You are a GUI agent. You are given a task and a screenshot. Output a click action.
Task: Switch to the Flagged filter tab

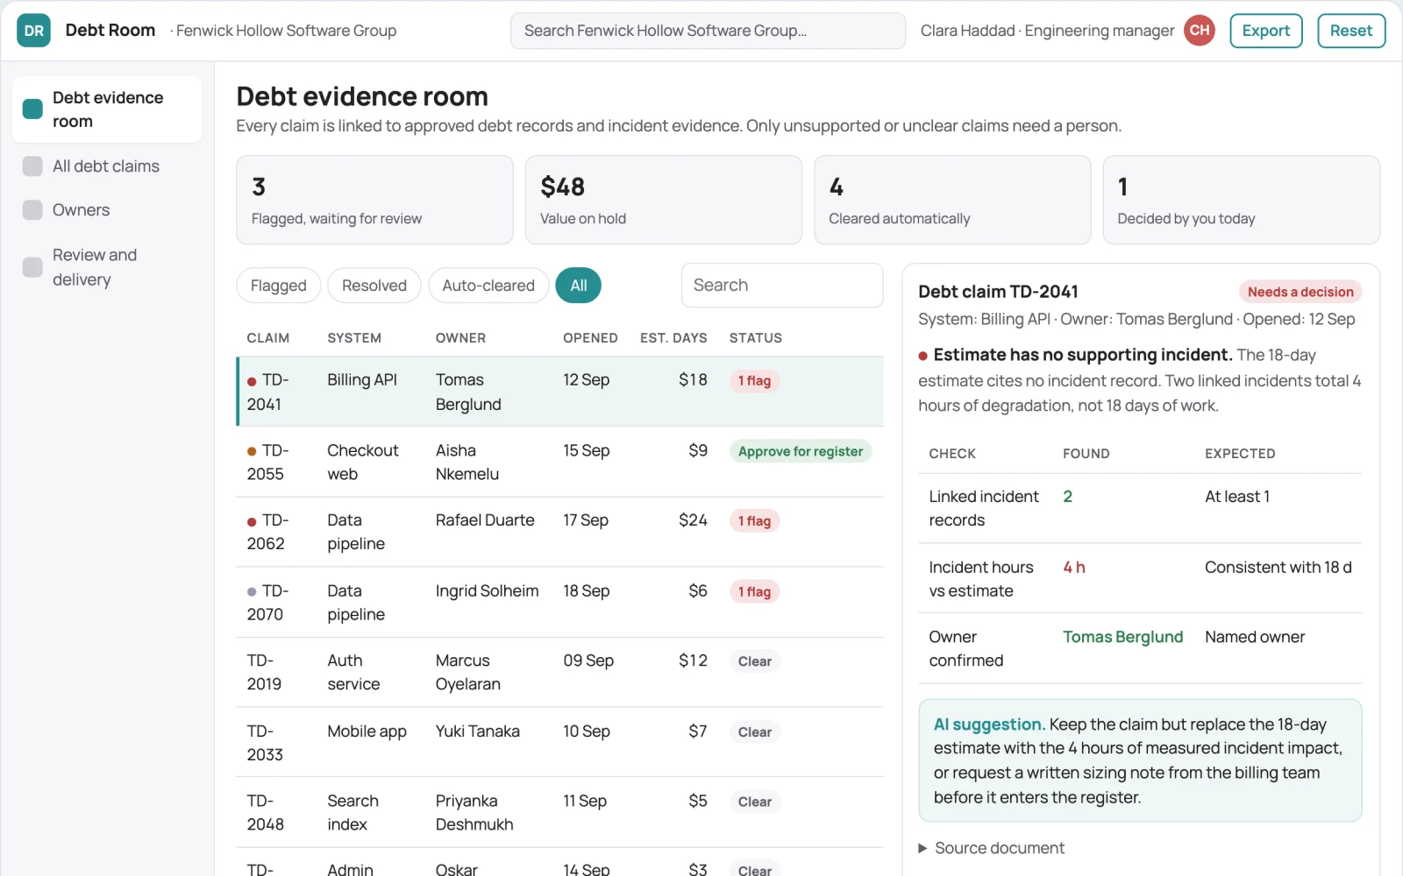(279, 286)
